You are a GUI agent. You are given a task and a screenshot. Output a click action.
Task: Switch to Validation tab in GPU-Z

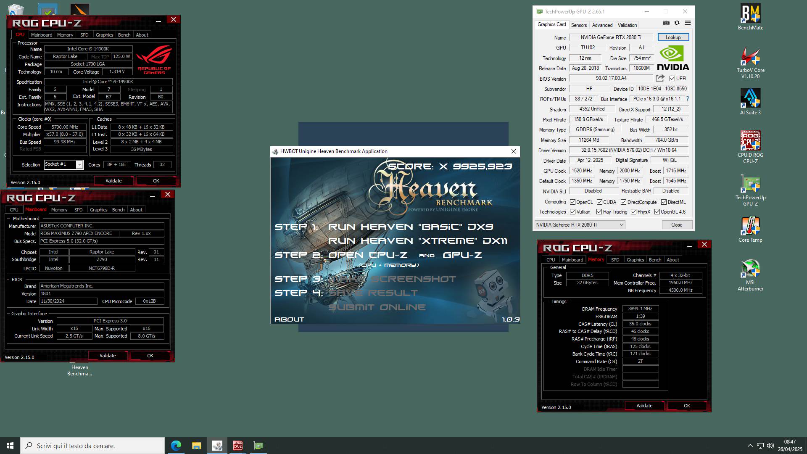tap(627, 25)
